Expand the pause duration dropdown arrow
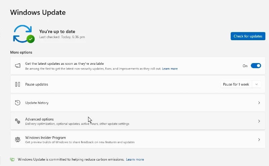Screen dimensions: 269x166 tap(257, 84)
